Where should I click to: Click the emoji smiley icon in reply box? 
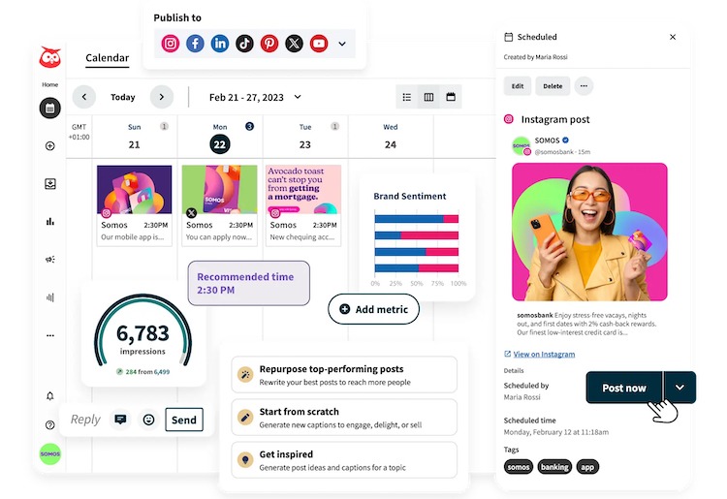click(x=148, y=420)
